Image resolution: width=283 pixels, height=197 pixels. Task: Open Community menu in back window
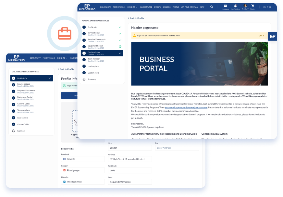tap(35, 58)
